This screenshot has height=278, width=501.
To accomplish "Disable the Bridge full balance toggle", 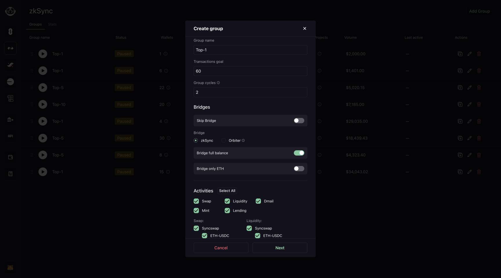I will (x=299, y=153).
